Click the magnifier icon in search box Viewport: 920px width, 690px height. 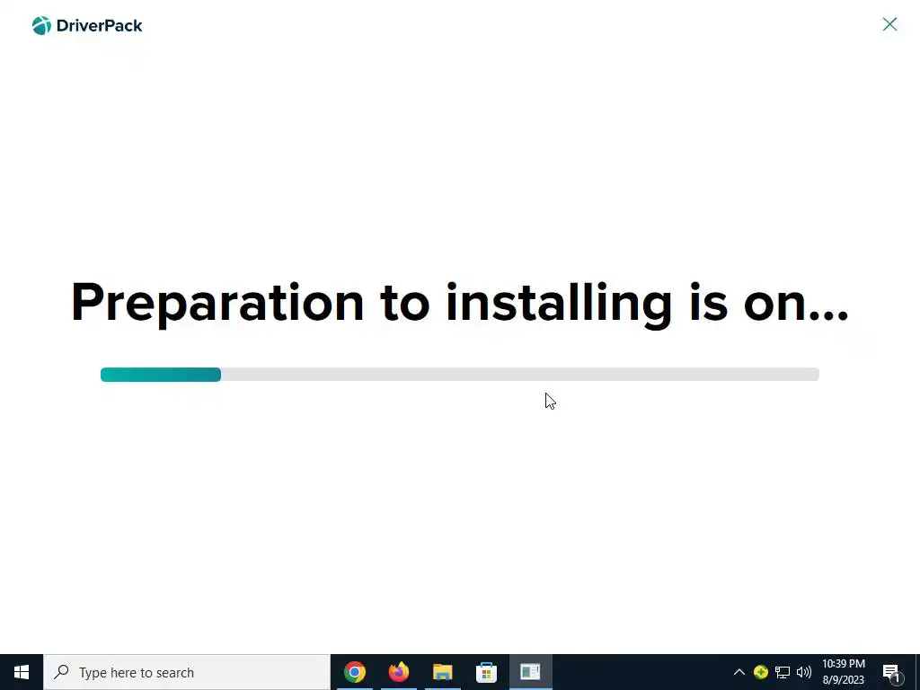(61, 672)
